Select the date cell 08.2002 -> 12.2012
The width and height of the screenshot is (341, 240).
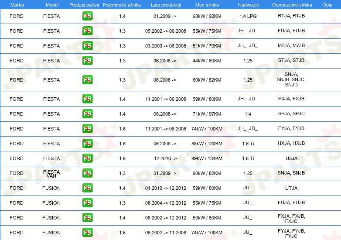[x=166, y=218]
